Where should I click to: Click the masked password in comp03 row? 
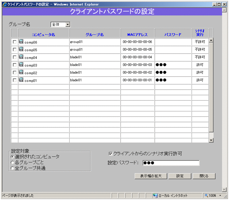point(161,65)
